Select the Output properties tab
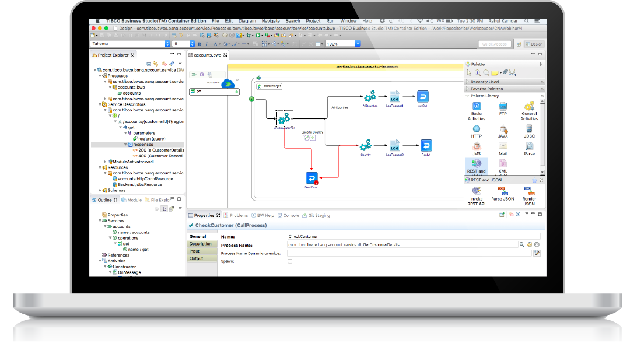Viewport: 630px width, 350px height. click(x=202, y=258)
